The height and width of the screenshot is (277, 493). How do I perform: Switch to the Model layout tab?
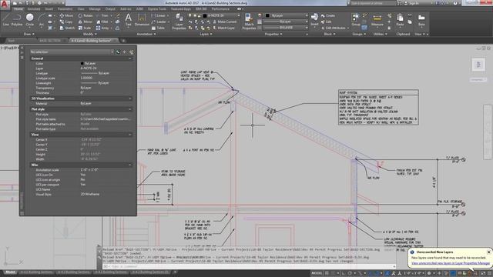click(10, 272)
